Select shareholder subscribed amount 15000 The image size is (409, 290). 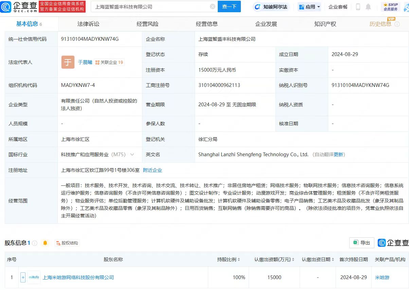click(x=274, y=277)
